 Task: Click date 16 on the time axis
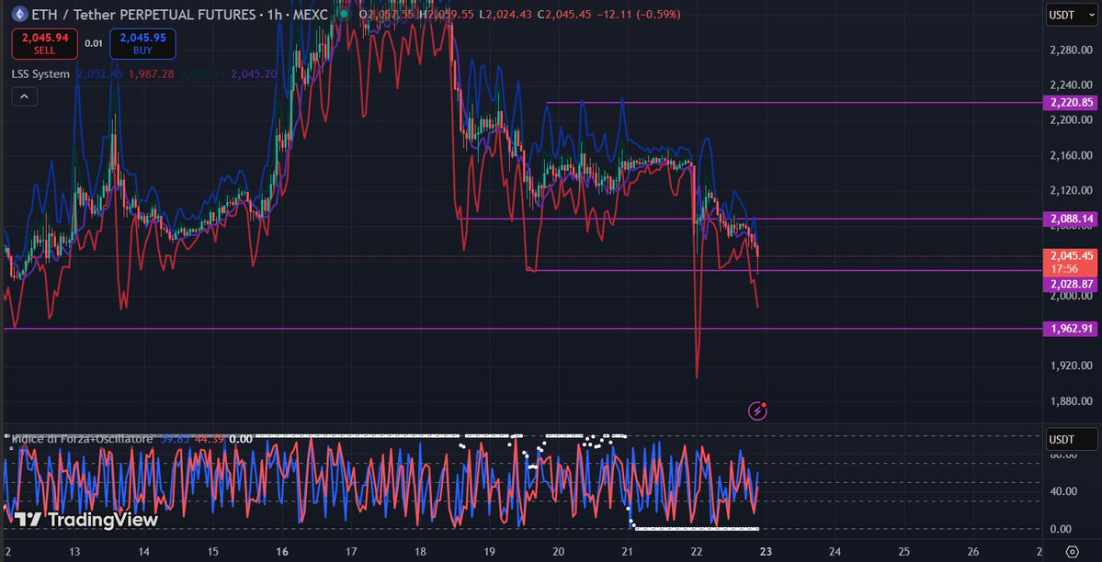click(282, 552)
